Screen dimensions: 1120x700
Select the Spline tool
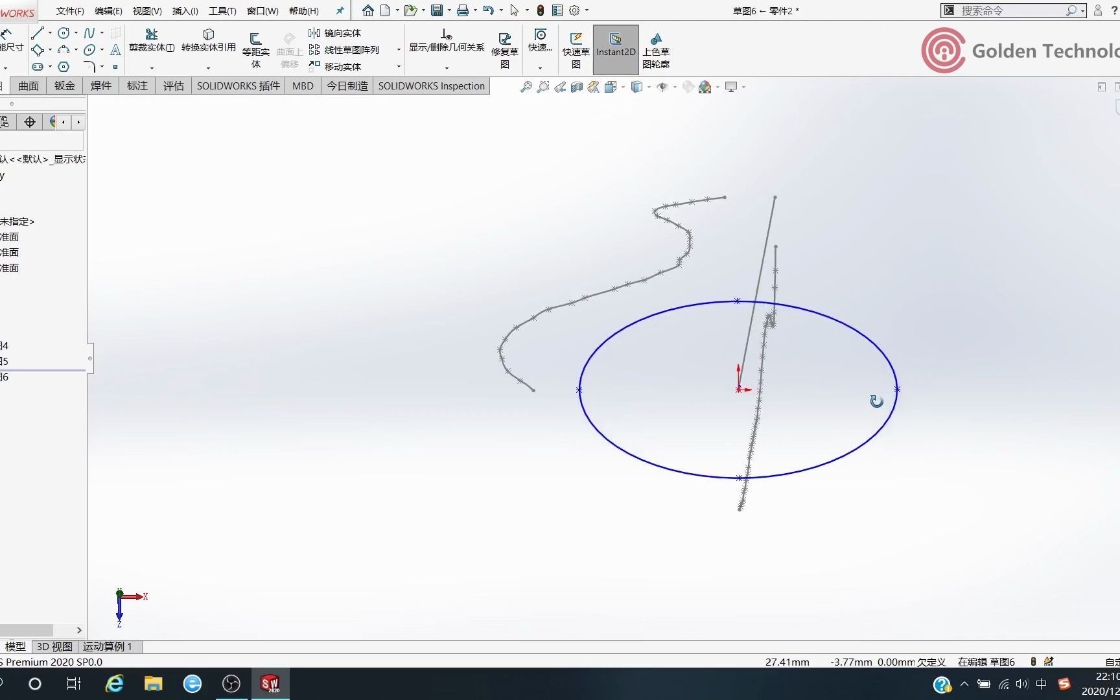(89, 33)
